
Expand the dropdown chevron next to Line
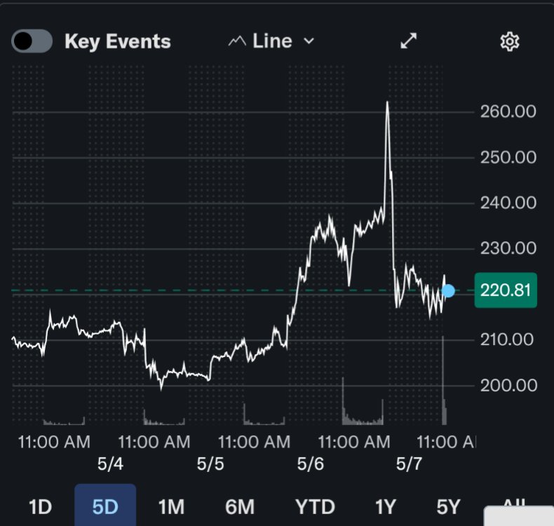point(309,41)
